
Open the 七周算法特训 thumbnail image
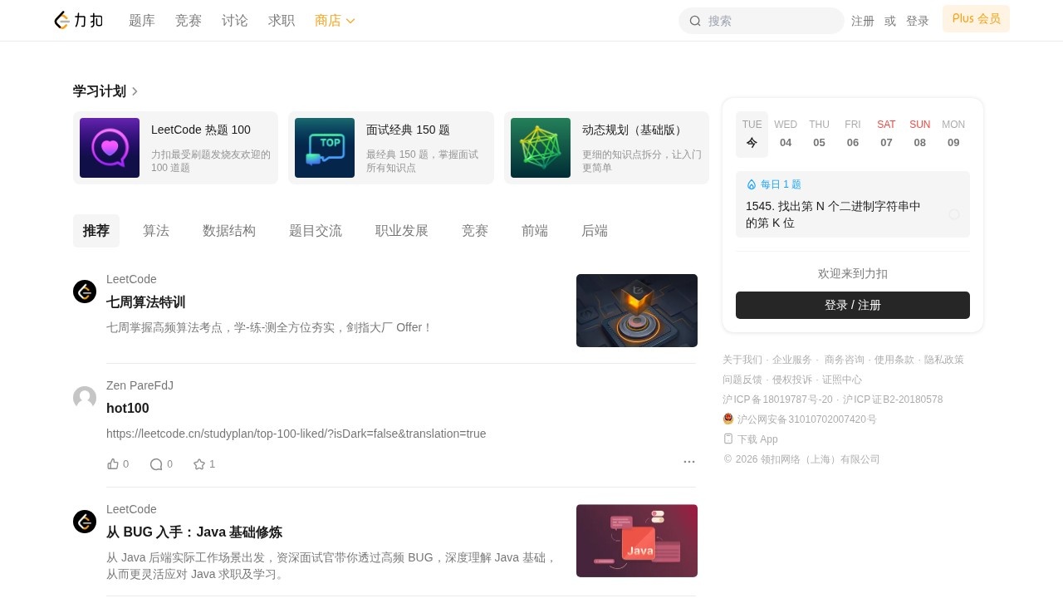tap(637, 311)
